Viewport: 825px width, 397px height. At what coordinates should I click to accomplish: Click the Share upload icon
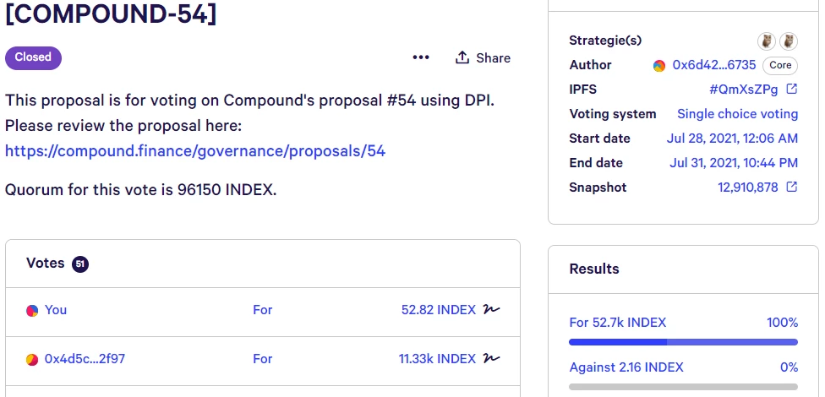(462, 57)
